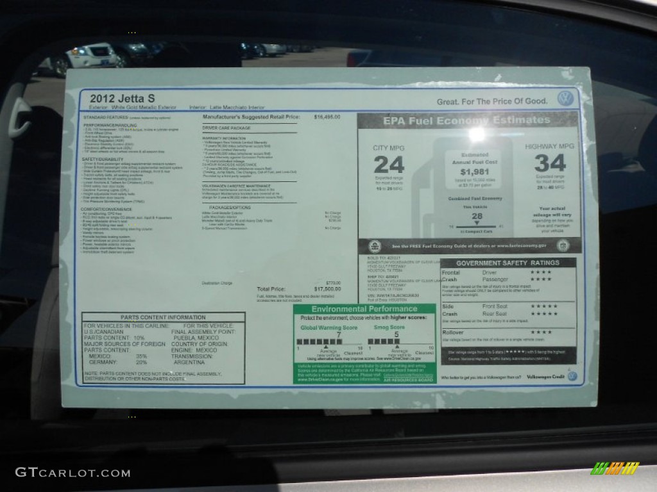657x492 pixels.
Task: Click the MSRP amount '$16,495.00'
Action: point(327,117)
